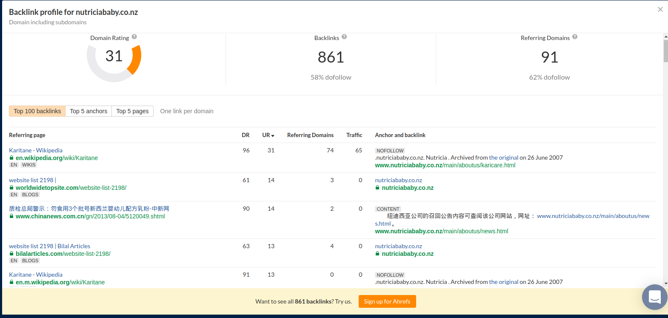668x318 pixels.
Task: Click the lock icon beside chinanews.com.cn URL
Action: coord(11,216)
